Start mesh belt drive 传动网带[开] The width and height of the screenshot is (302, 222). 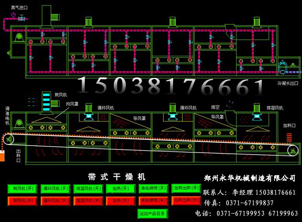pyautogui.click(x=153, y=189)
